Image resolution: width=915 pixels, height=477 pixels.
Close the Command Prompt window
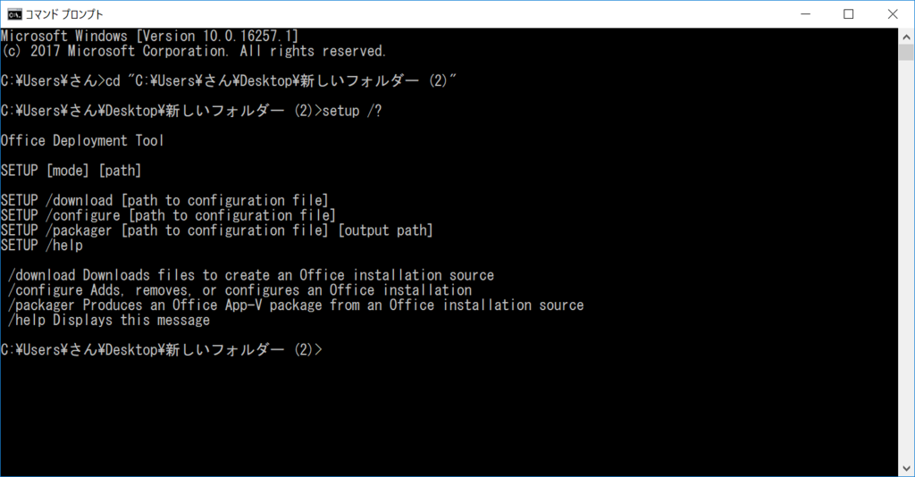point(893,14)
